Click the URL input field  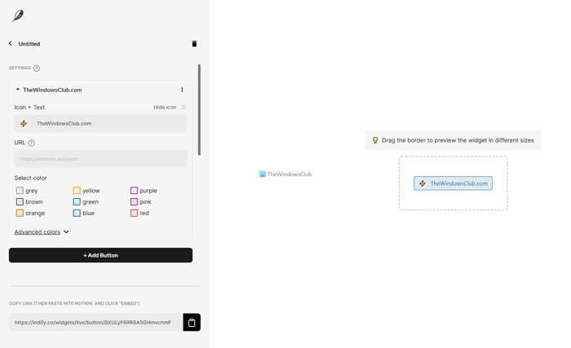[x=100, y=159]
